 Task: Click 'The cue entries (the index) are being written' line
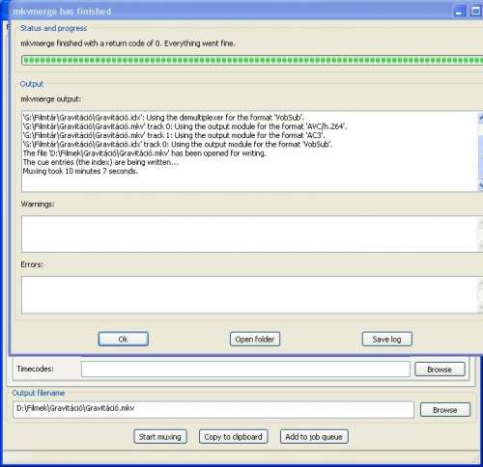[x=100, y=162]
